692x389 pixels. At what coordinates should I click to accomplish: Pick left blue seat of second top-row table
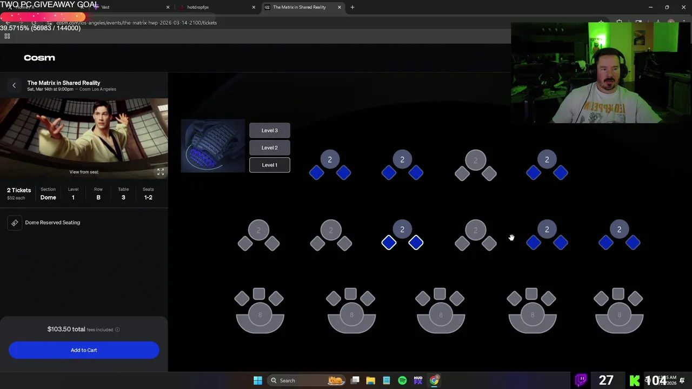[x=389, y=173]
